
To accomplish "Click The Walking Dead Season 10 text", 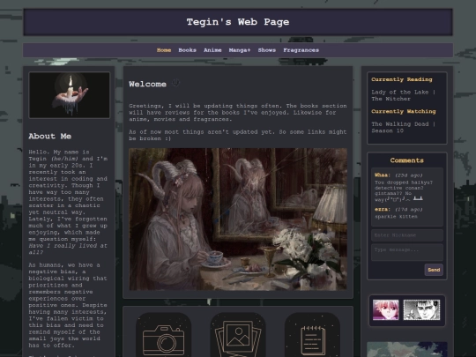I will (403, 127).
